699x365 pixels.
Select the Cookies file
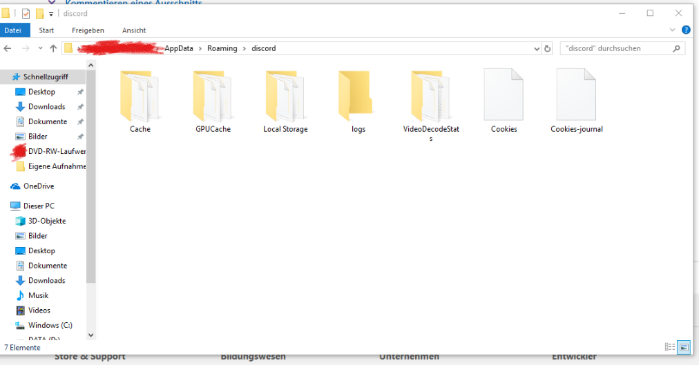pos(504,101)
